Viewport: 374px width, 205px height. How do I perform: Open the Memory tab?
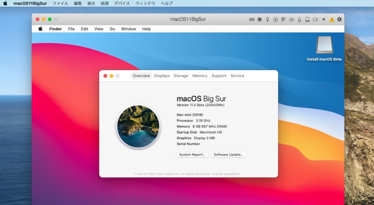pyautogui.click(x=200, y=76)
